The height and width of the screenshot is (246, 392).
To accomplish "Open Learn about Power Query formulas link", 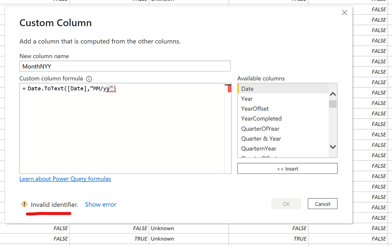I will [65, 179].
